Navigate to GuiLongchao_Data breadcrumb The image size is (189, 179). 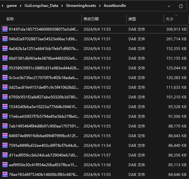(41, 6)
